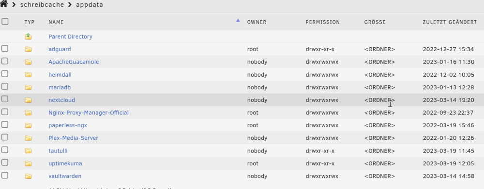The height and width of the screenshot is (189, 484).
Task: Click the Nginx-Proxy-Manager-Official folder icon
Action: click(x=28, y=113)
